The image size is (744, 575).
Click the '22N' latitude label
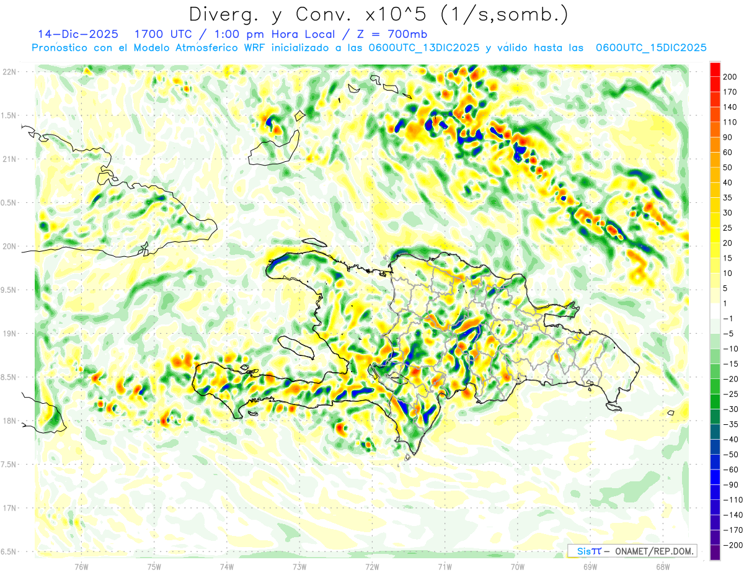coord(9,71)
